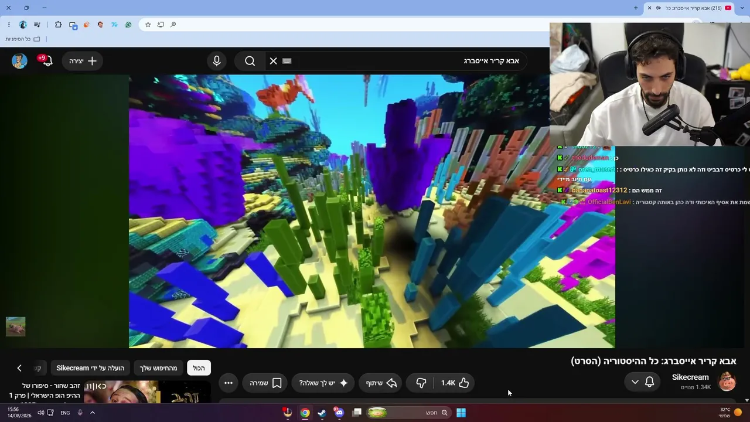Image resolution: width=750 pixels, height=422 pixels.
Task: Open the All Bookmarks folder
Action: (23, 39)
